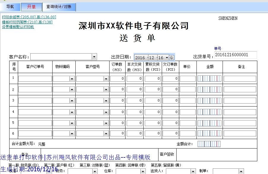Click the 客户签收 signature area

click(217, 154)
